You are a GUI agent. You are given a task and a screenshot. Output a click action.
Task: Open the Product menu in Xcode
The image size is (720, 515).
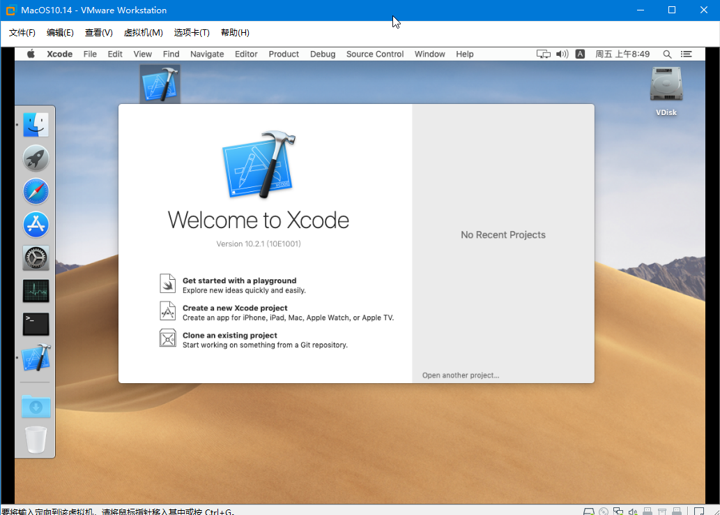click(x=284, y=54)
